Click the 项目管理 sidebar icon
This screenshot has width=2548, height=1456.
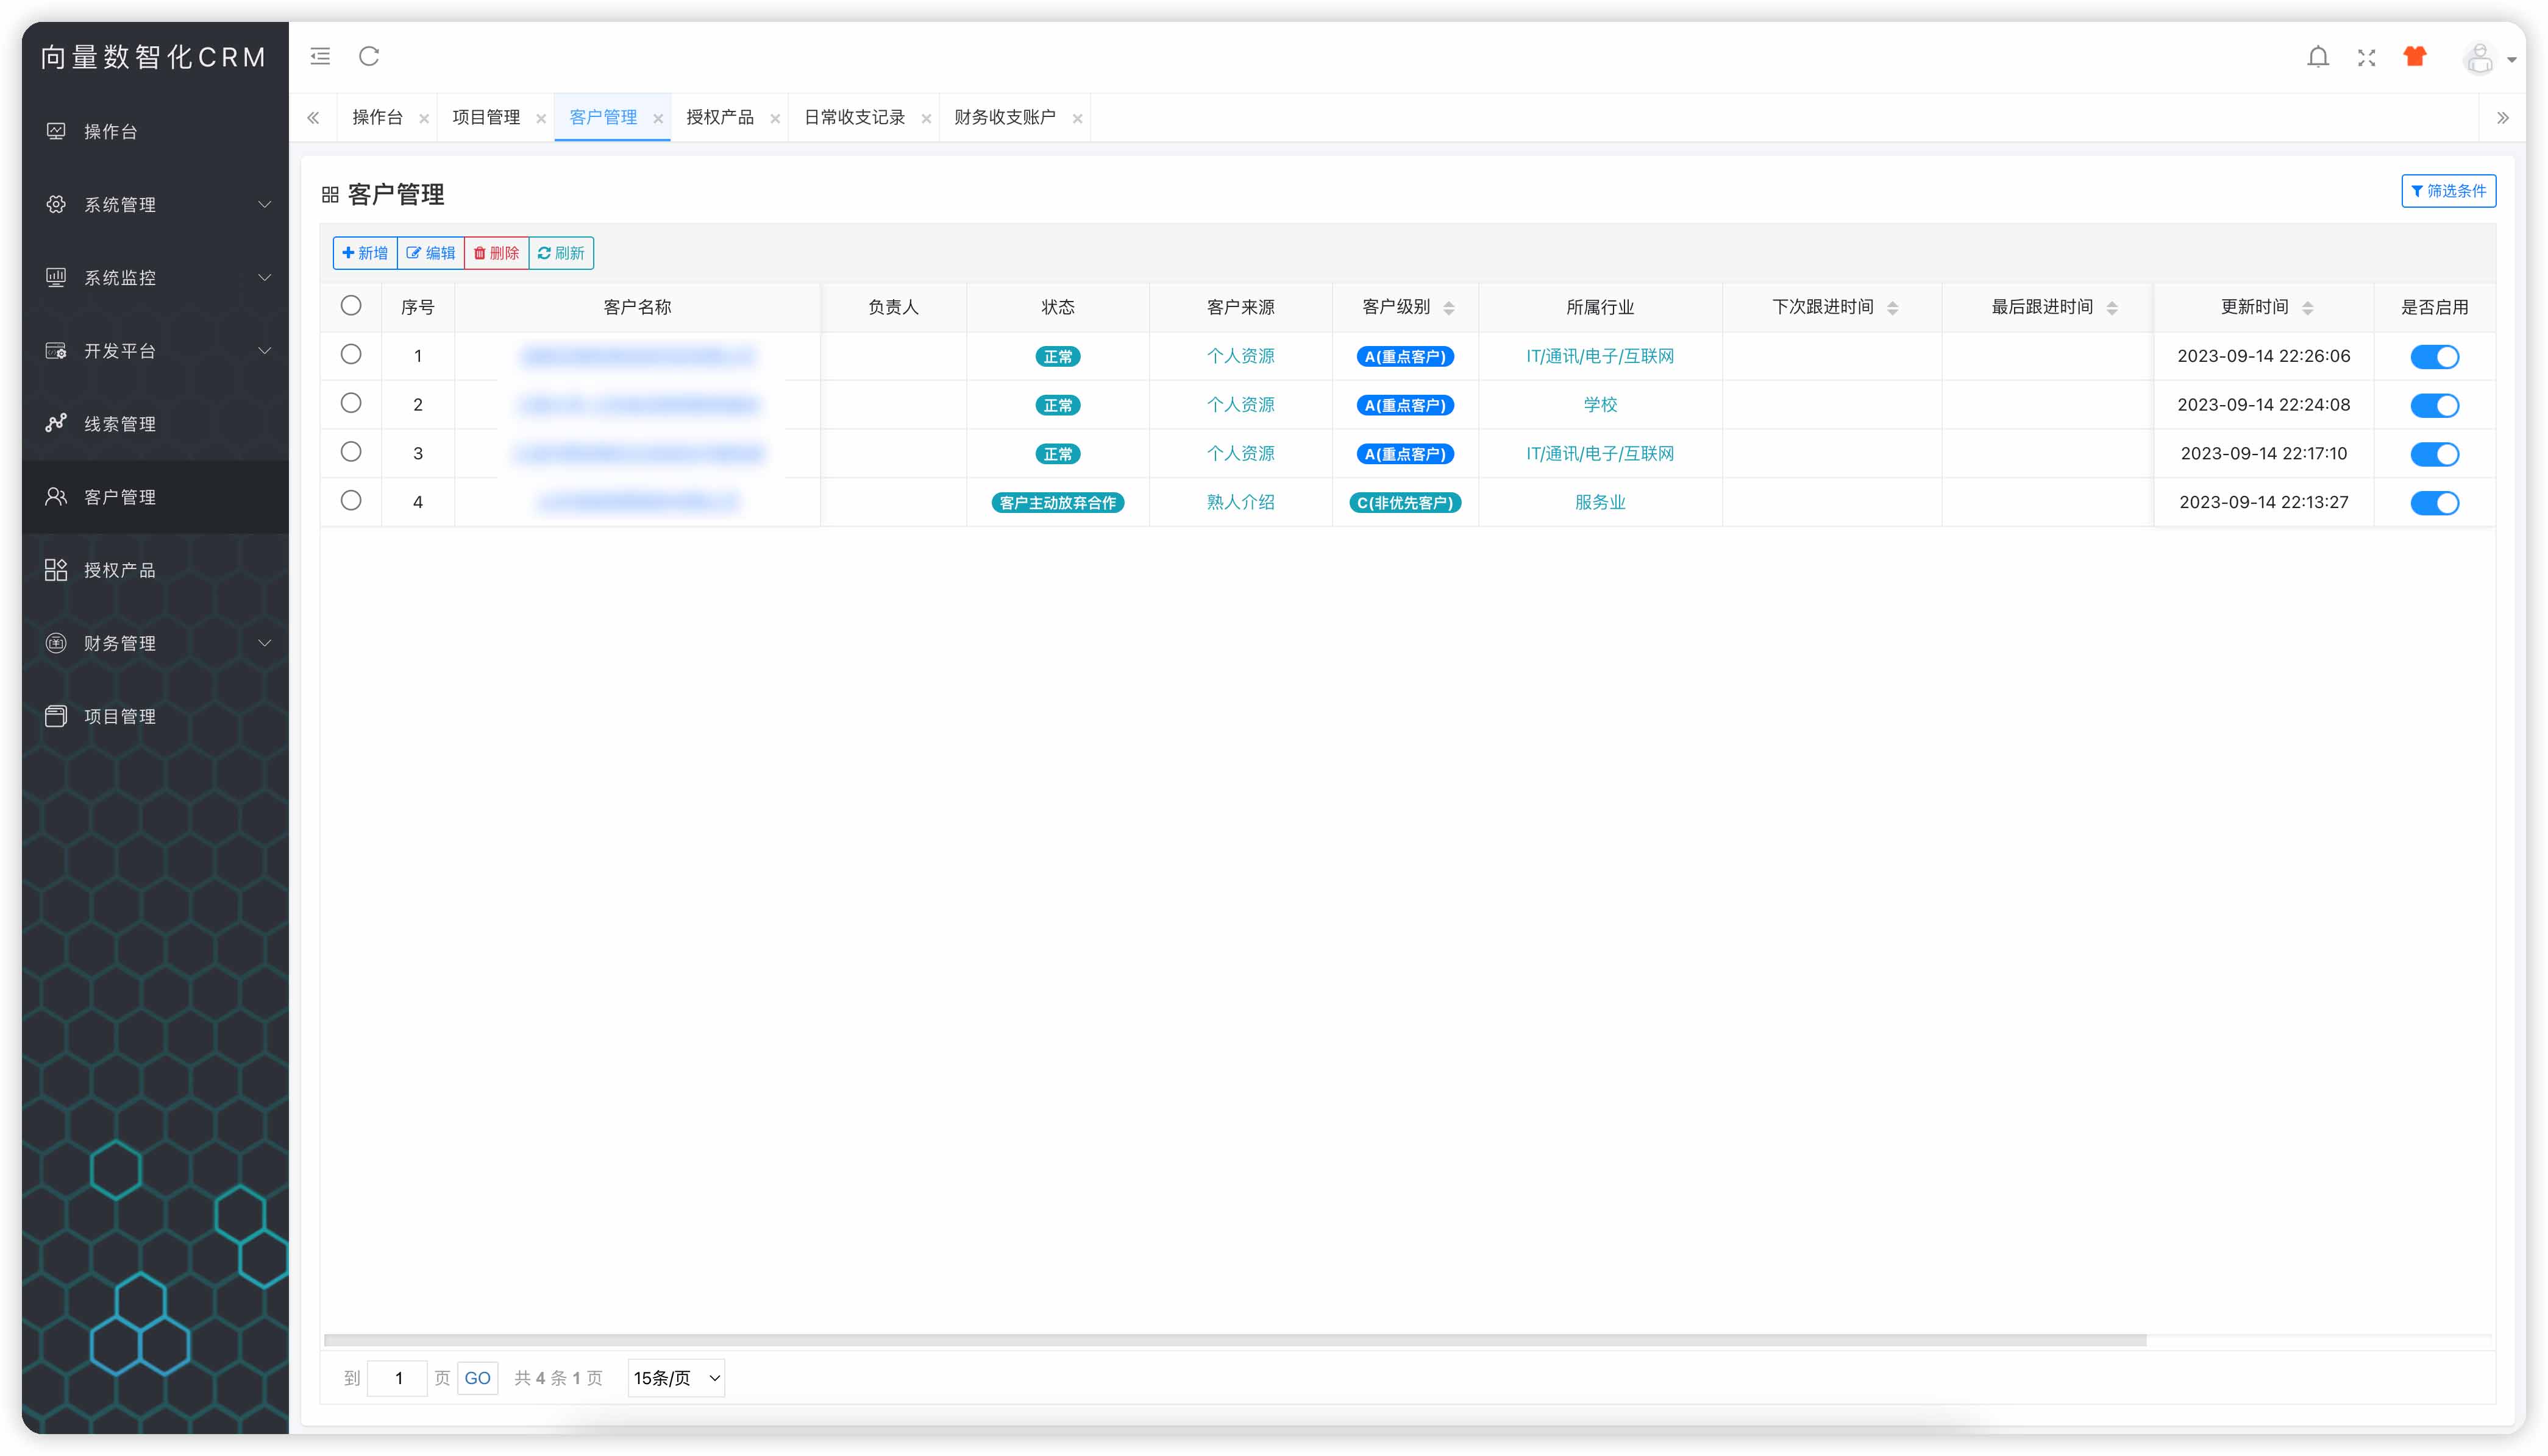coord(56,715)
